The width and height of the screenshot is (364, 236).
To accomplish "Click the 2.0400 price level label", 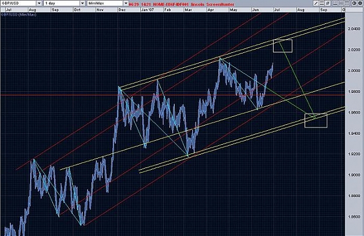I will [354, 29].
